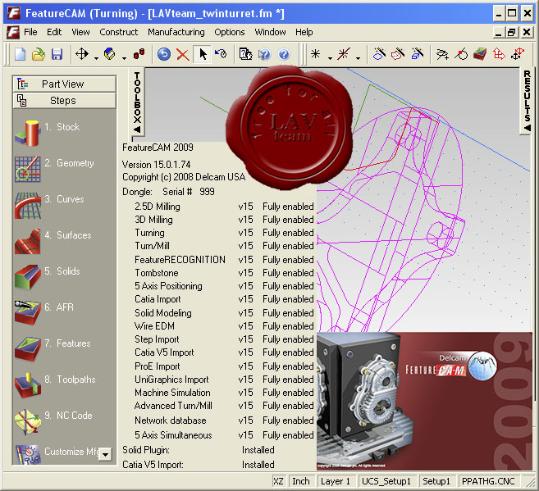The height and width of the screenshot is (491, 539).
Task: Open step 2 Geometry
Action: coord(54,168)
